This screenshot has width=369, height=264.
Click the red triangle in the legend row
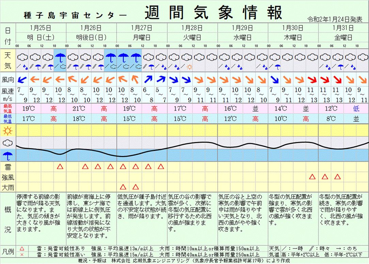pos(22,249)
